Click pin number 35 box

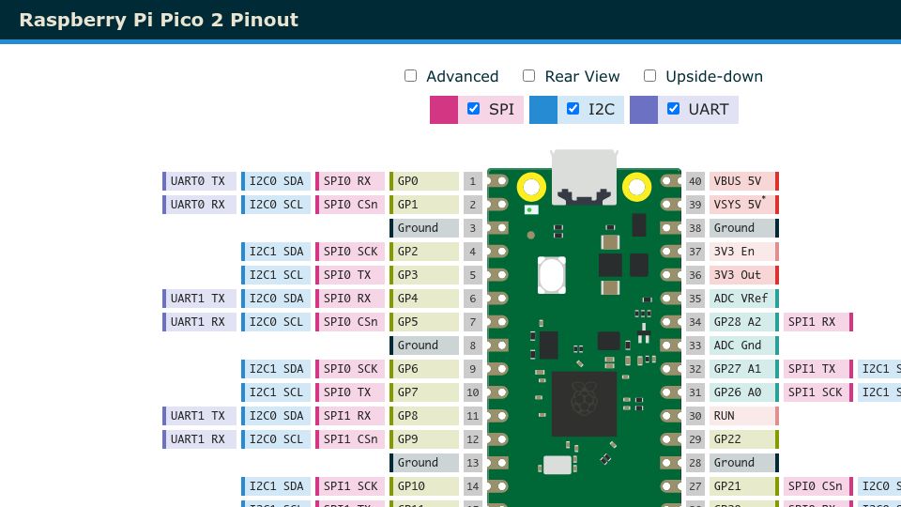tap(695, 299)
